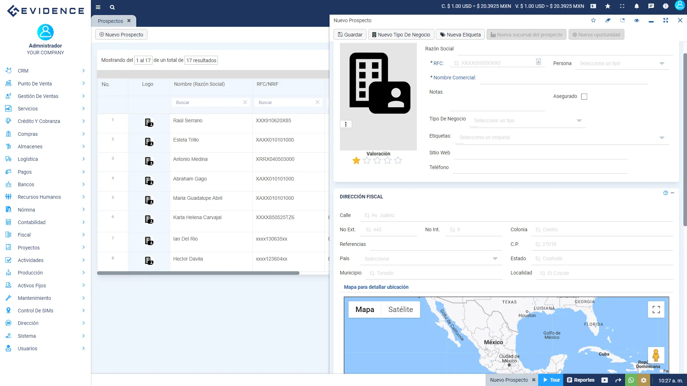Open the favorites star on Nuevo Prospecto window
Screen dimensions: 687x386
pos(593,20)
